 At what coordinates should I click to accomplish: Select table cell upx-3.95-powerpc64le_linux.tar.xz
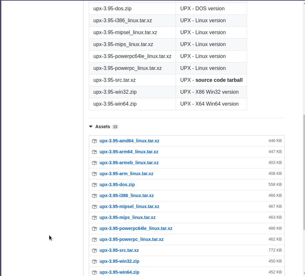(x=132, y=56)
